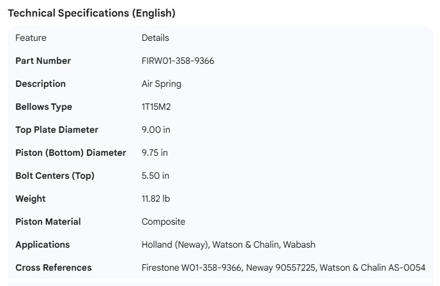Select the 9.75 in value
Screen dimensions: 440x286
pos(155,153)
